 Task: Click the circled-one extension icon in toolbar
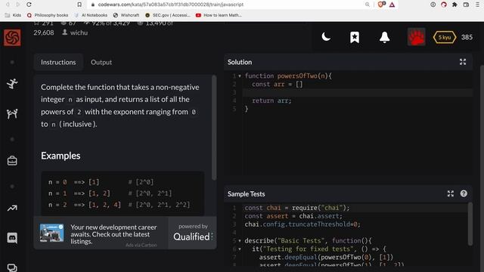pyautogui.click(x=433, y=5)
